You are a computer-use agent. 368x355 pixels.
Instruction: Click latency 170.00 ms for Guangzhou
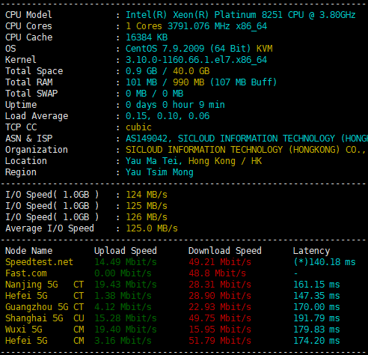pos(316,307)
